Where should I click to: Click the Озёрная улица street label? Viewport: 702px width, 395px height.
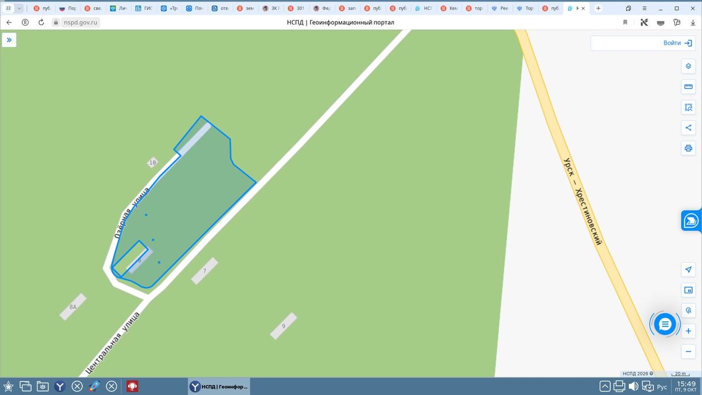[132, 212]
